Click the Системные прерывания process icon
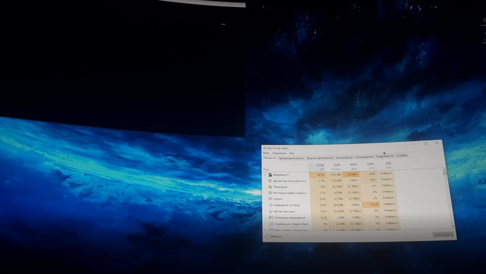Image resolution: width=486 pixels, height=274 pixels. [271, 218]
